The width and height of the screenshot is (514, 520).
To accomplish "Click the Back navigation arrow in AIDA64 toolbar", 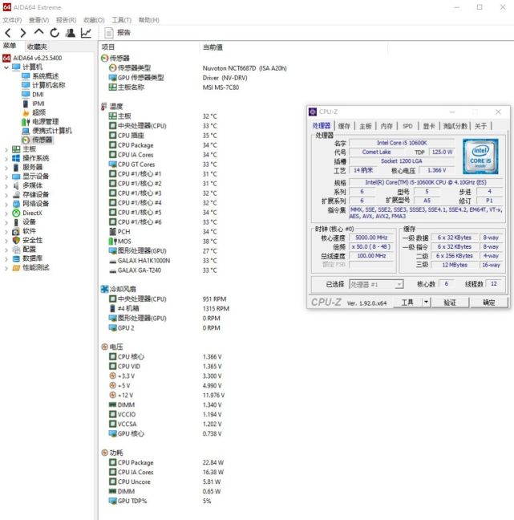I will 8,33.
